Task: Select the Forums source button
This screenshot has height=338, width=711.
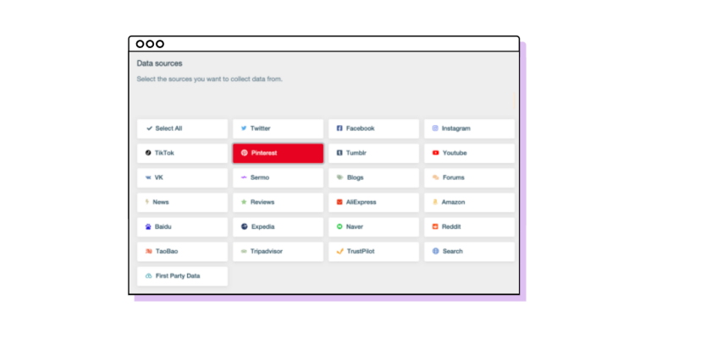Action: tap(469, 177)
